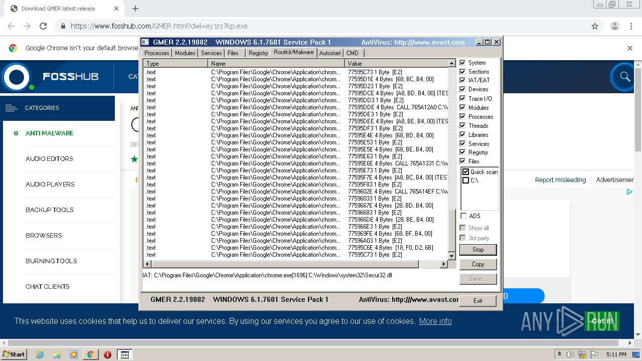The width and height of the screenshot is (642, 361).
Task: Dismiss default browser notification bar
Action: [630, 48]
